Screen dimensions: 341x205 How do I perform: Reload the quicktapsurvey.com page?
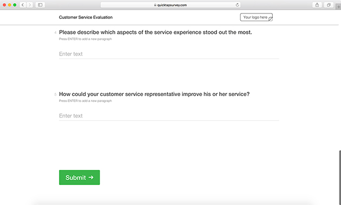click(237, 5)
